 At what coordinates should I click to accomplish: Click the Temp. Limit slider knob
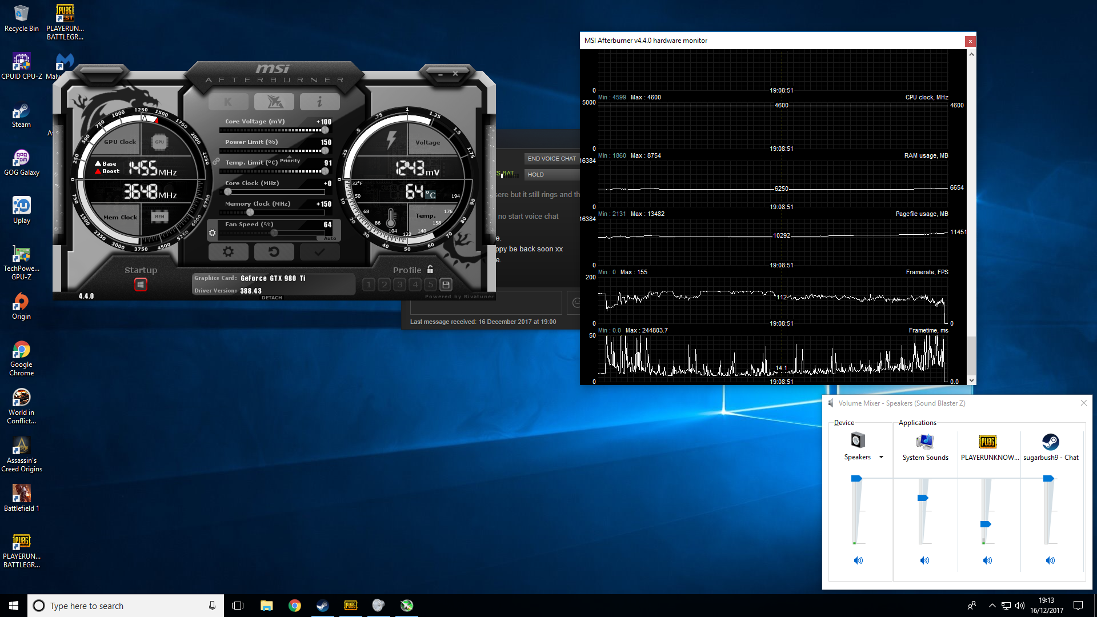(x=325, y=171)
